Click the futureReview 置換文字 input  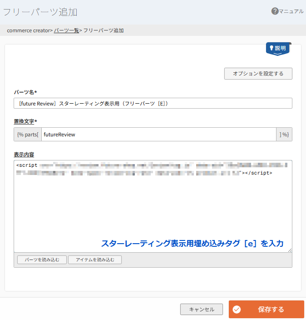point(158,135)
